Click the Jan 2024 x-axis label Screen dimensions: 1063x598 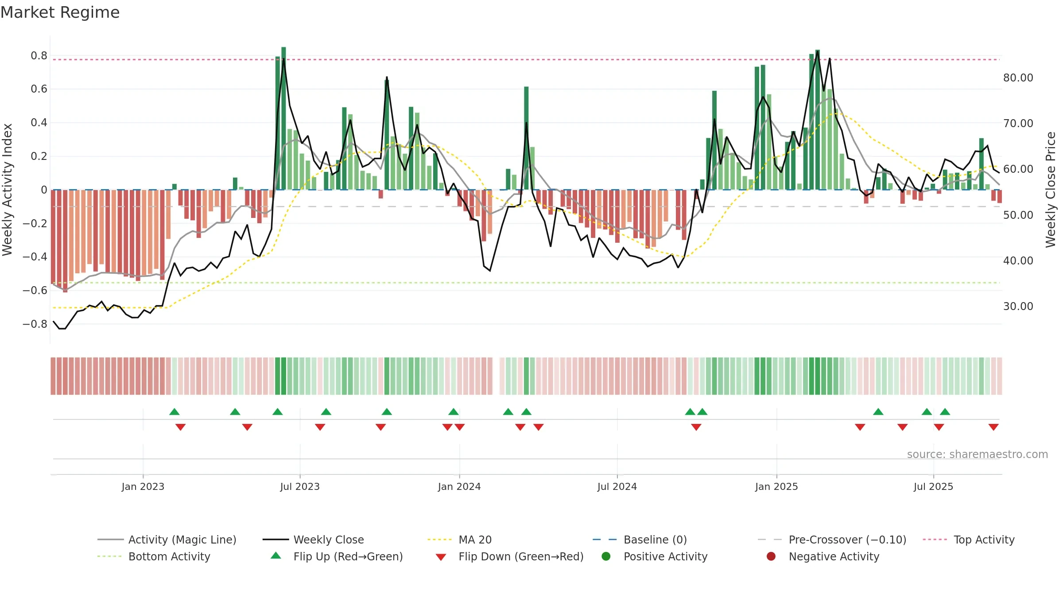459,486
